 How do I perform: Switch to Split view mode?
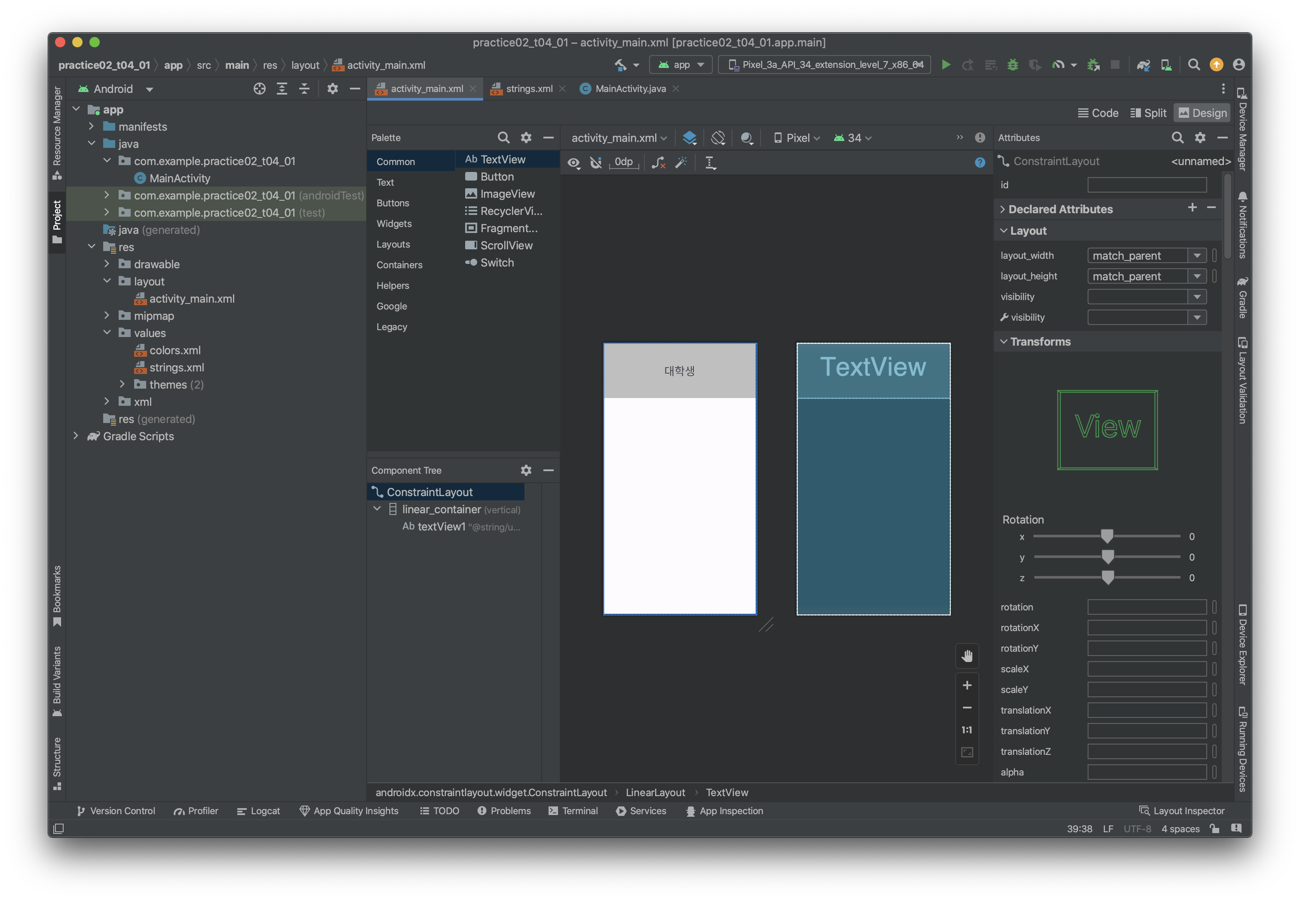1148,113
